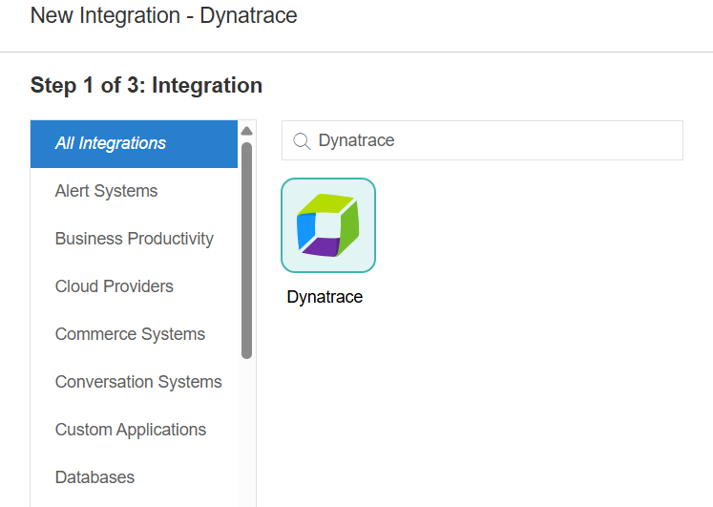
Task: Click the Dynatrace caption under the logo
Action: tap(325, 297)
